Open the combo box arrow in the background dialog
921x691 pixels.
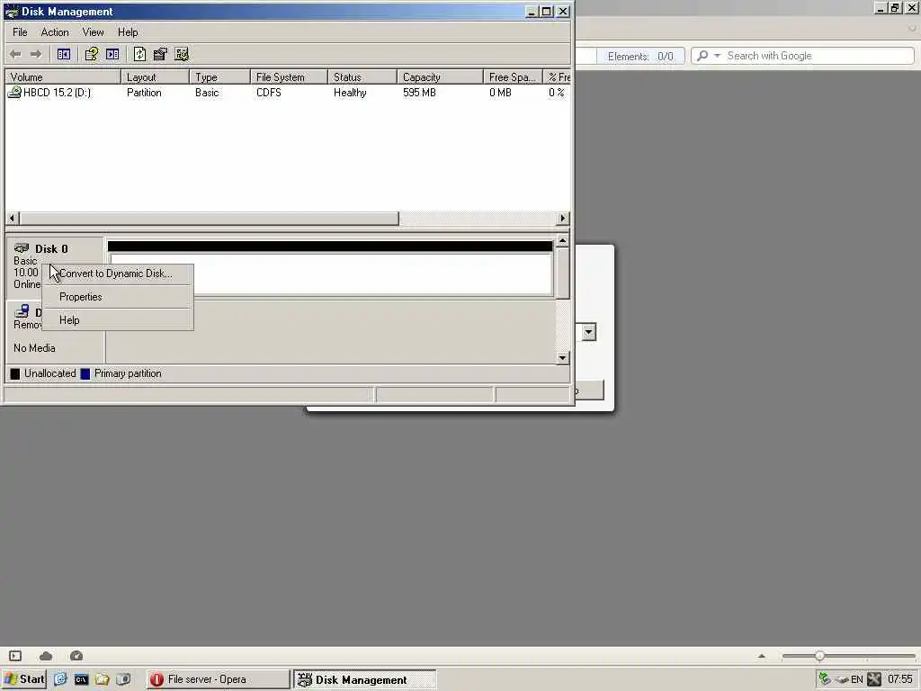pos(588,333)
